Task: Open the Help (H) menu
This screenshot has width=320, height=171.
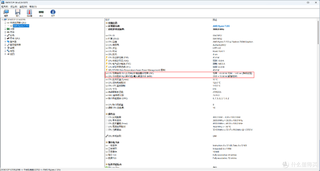Action: [x=33, y=7]
